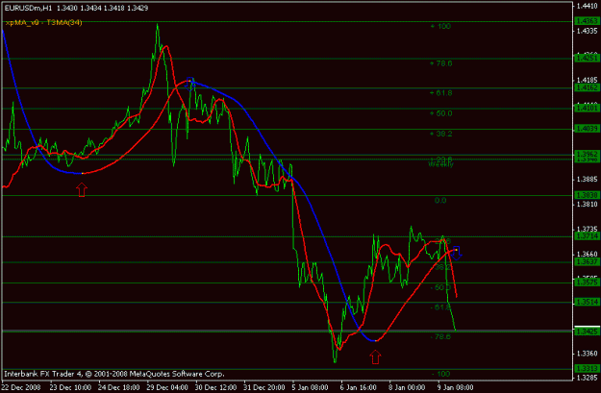
Task: Click the blue down arrow near 9 Jan
Action: pyautogui.click(x=456, y=253)
